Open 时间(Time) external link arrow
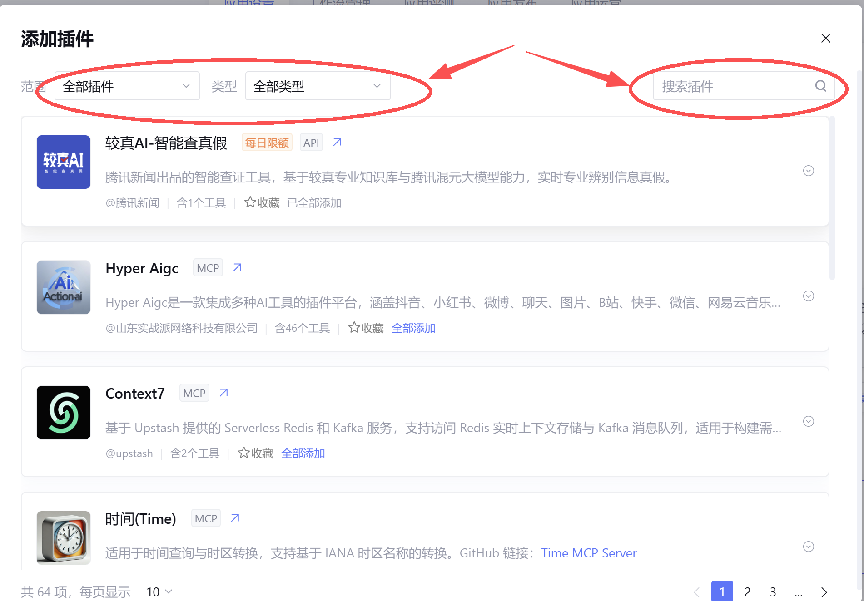 pyautogui.click(x=235, y=518)
